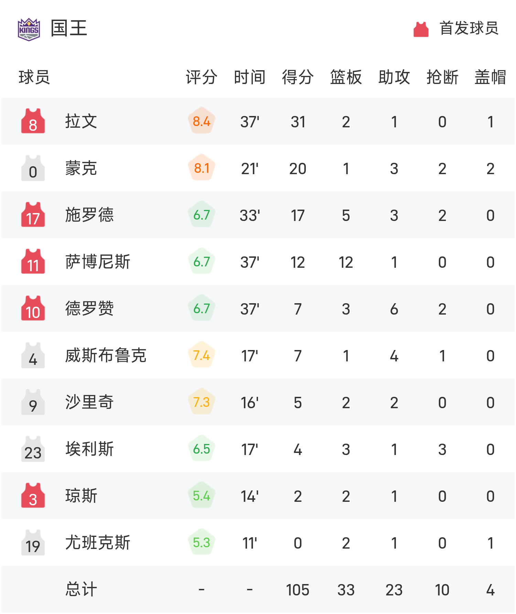The height and width of the screenshot is (614, 516).
Task: Click the red number 8 jersey icon
Action: pyautogui.click(x=33, y=121)
